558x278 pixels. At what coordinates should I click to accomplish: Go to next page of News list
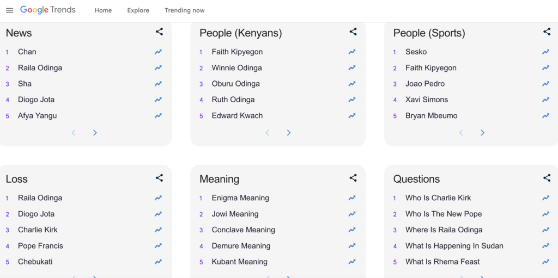[95, 133]
